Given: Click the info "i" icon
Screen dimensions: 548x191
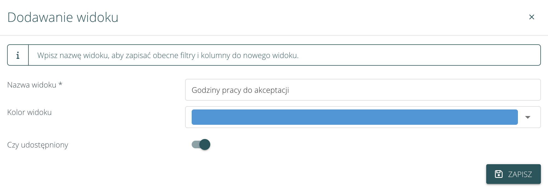Looking at the screenshot, I should point(18,55).
